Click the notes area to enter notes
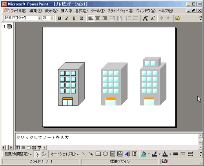 [107, 139]
